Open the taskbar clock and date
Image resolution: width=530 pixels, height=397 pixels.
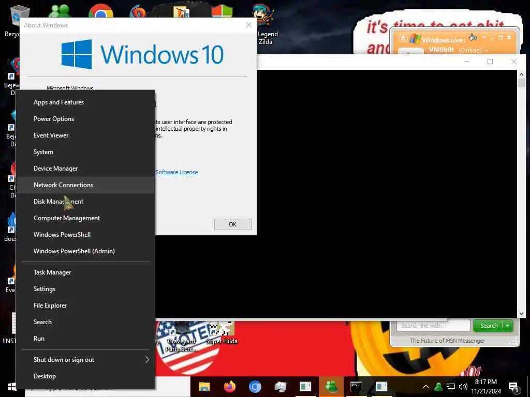[486, 387]
